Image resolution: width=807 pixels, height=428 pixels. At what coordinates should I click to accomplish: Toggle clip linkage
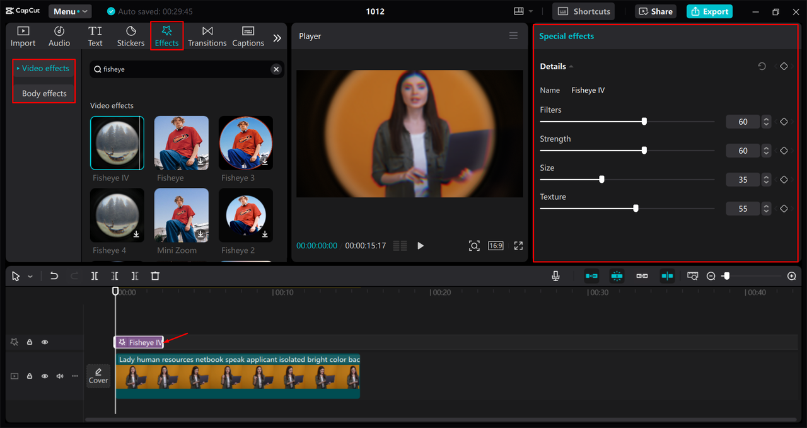point(642,276)
